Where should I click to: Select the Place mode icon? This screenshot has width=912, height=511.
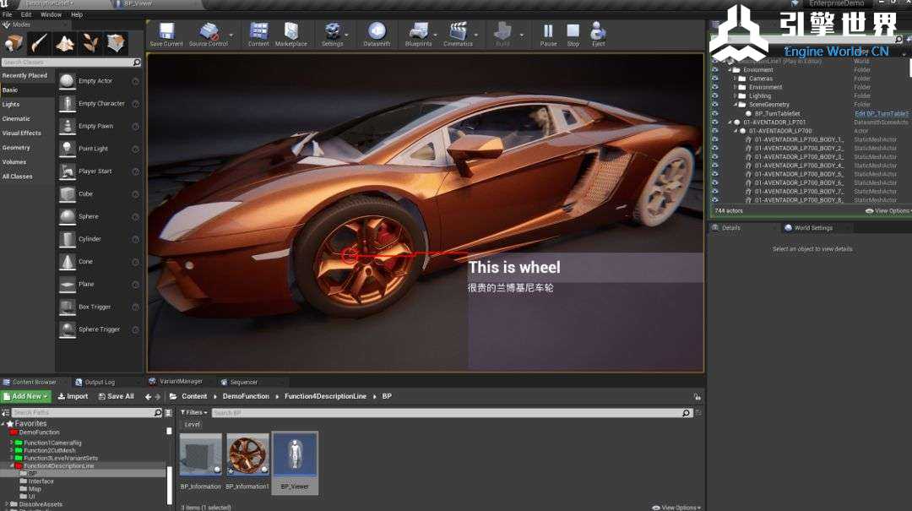[14, 43]
